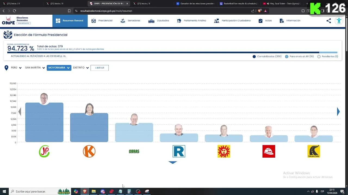Expand the PERÚ location dropdown

click(x=16, y=68)
